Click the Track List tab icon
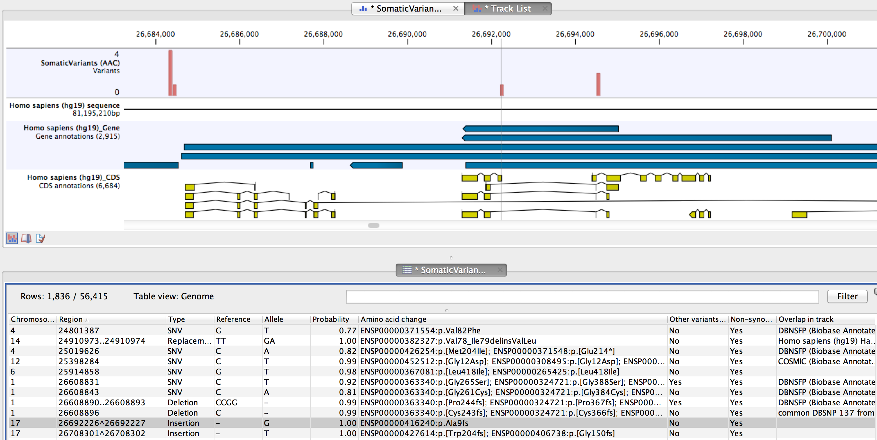Screen dimensions: 877x440 (x=477, y=9)
